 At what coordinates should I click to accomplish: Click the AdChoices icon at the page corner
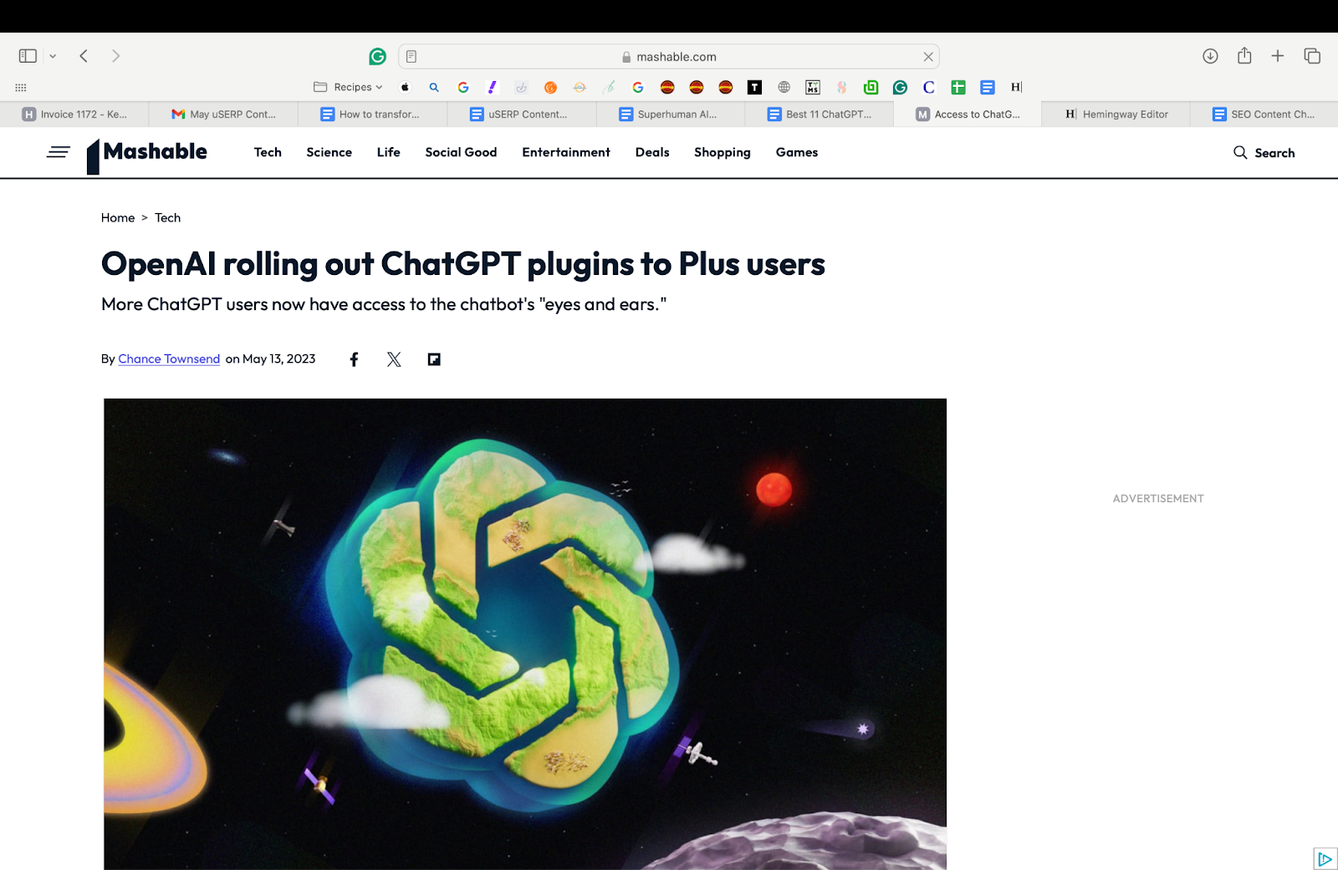point(1325,859)
